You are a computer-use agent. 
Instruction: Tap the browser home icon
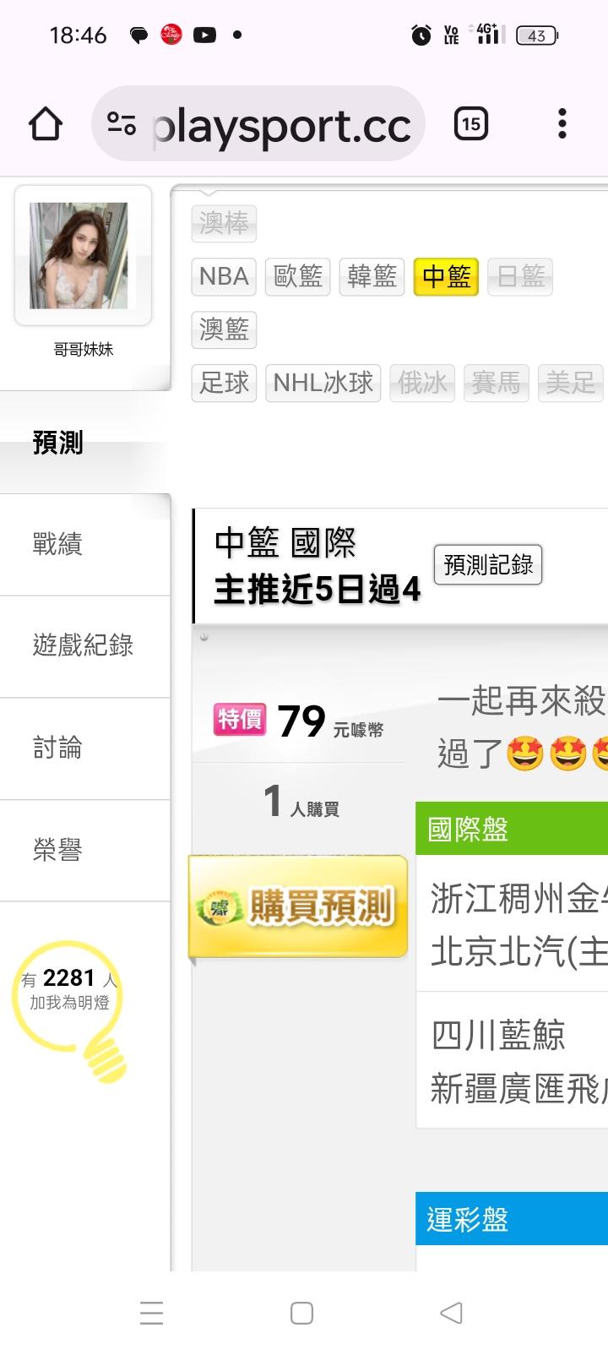(46, 124)
